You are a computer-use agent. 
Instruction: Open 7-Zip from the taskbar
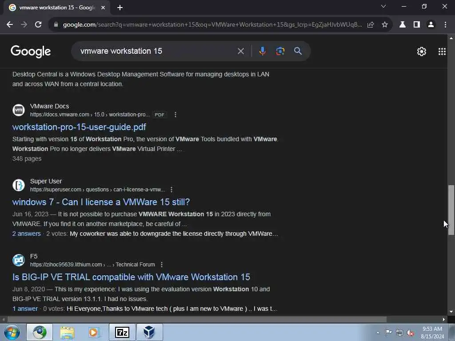[x=122, y=332]
